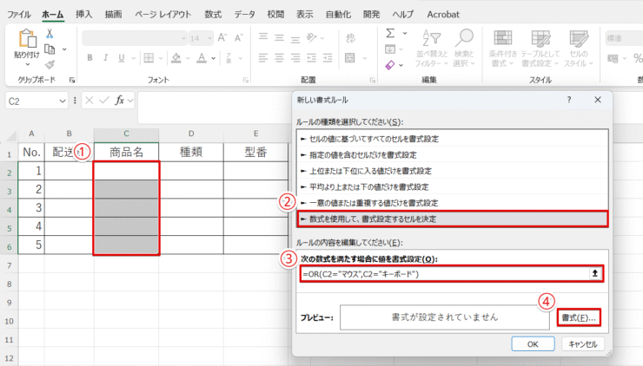Click the Font Color letter A icon

202,58
